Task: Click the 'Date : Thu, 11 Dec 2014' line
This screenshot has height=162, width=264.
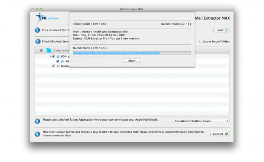Action: [x=99, y=35]
